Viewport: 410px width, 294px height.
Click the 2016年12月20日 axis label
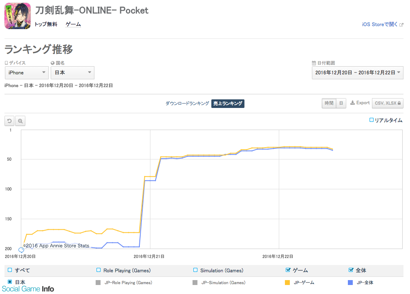[x=20, y=256]
